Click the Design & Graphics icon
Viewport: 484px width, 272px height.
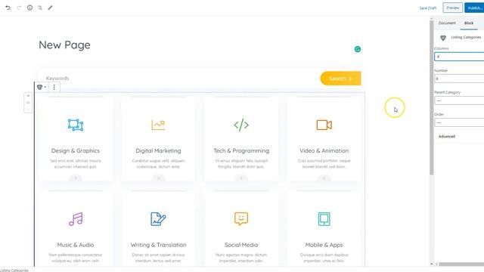tap(76, 125)
